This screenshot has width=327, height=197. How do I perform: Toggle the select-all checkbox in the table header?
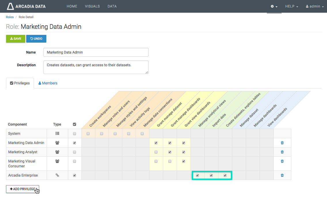75,124
